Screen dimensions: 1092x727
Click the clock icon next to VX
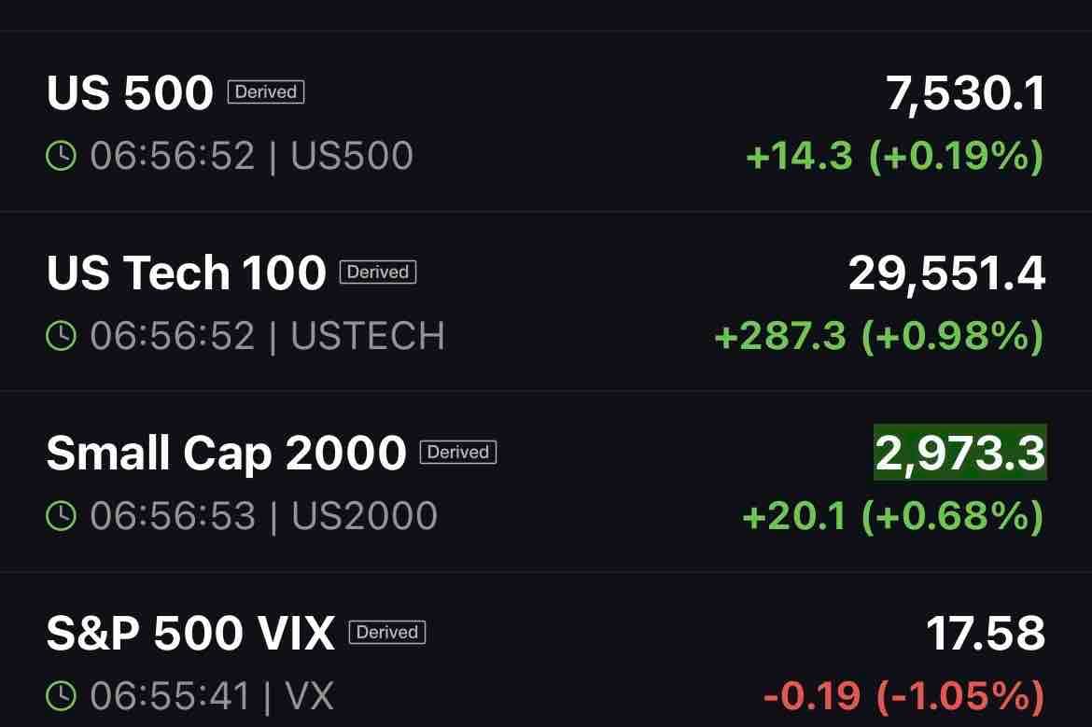61,695
